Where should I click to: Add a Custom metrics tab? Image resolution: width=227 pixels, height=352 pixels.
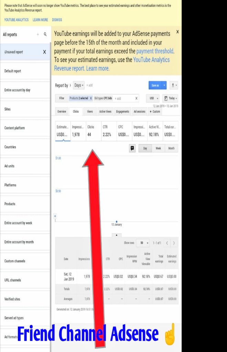point(155,111)
